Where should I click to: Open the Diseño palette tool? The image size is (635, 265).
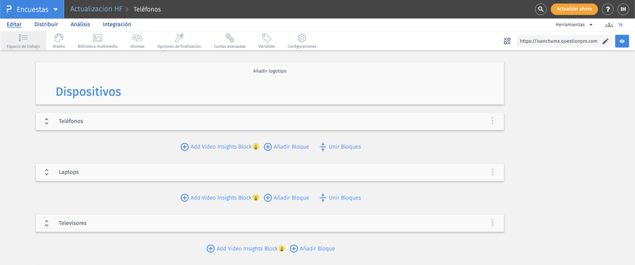point(59,41)
